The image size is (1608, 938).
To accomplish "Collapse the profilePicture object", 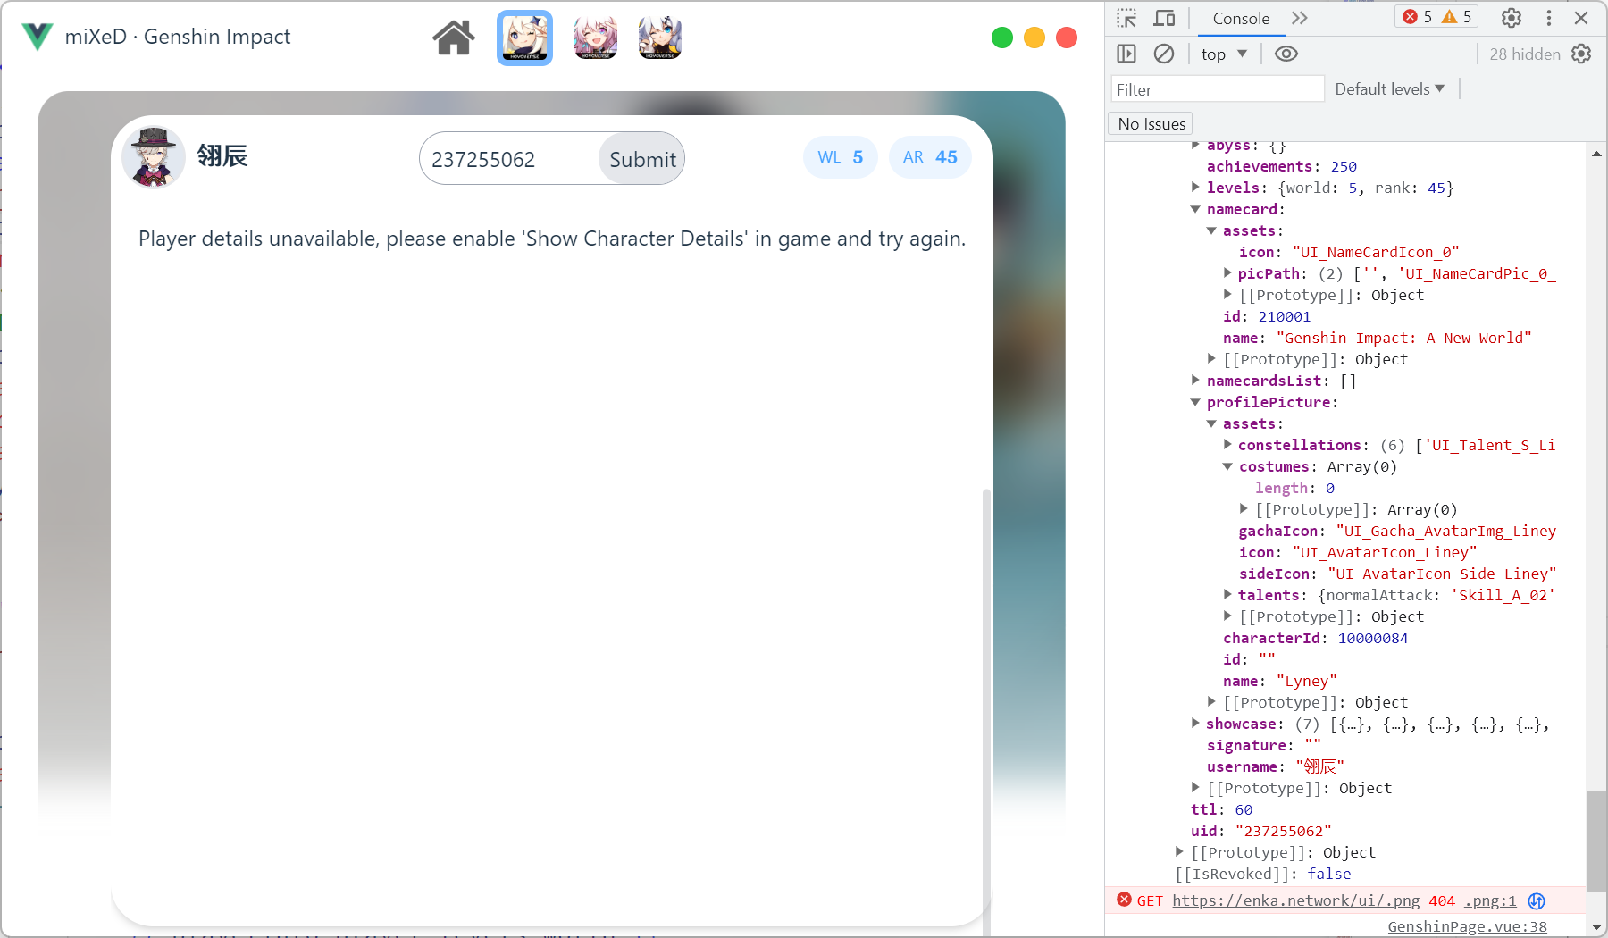I will pos(1196,402).
